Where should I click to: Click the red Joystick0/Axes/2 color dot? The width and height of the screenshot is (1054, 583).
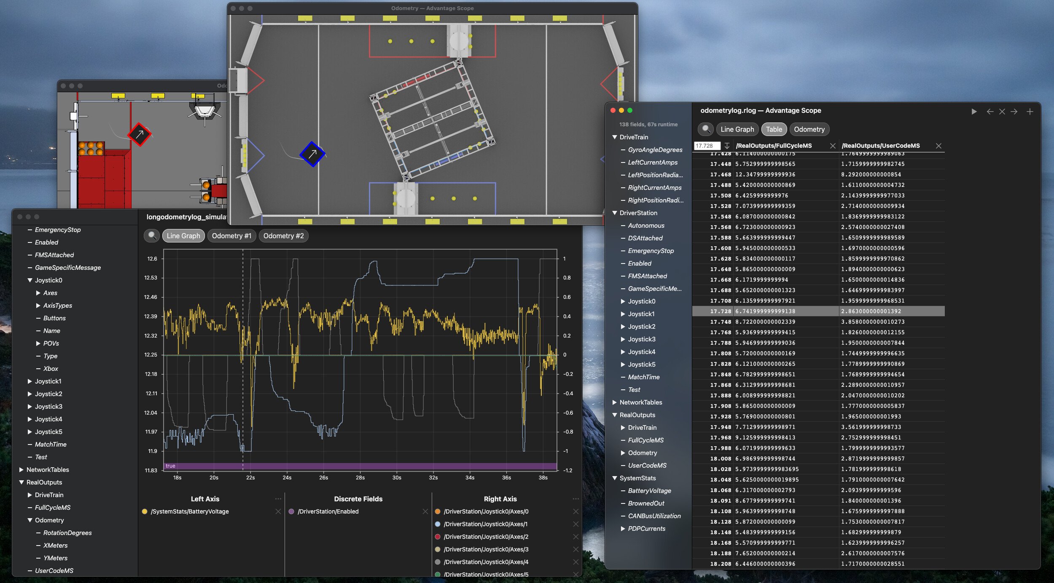pyautogui.click(x=438, y=537)
